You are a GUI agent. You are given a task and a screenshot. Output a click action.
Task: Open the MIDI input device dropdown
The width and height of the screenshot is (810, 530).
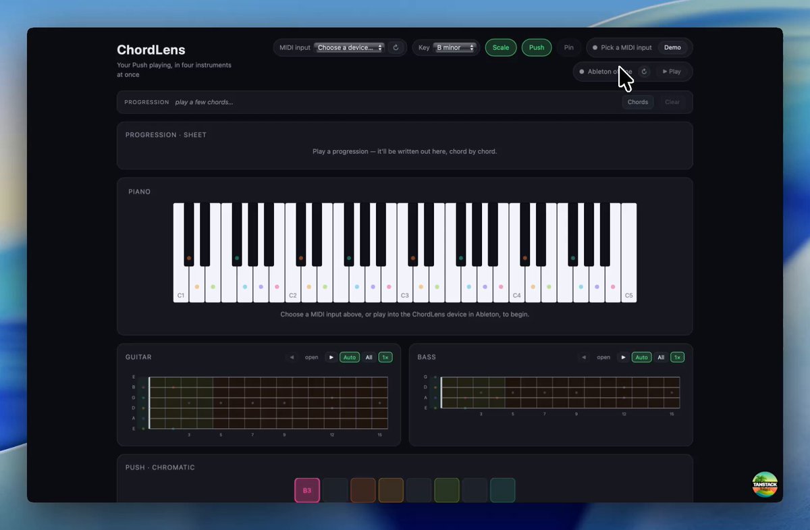(350, 48)
